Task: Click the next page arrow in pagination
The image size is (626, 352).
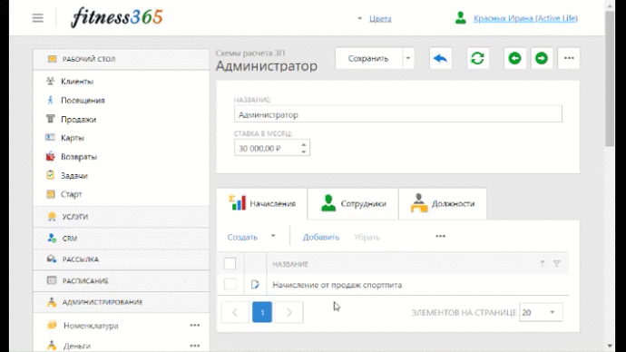Action: (289, 312)
